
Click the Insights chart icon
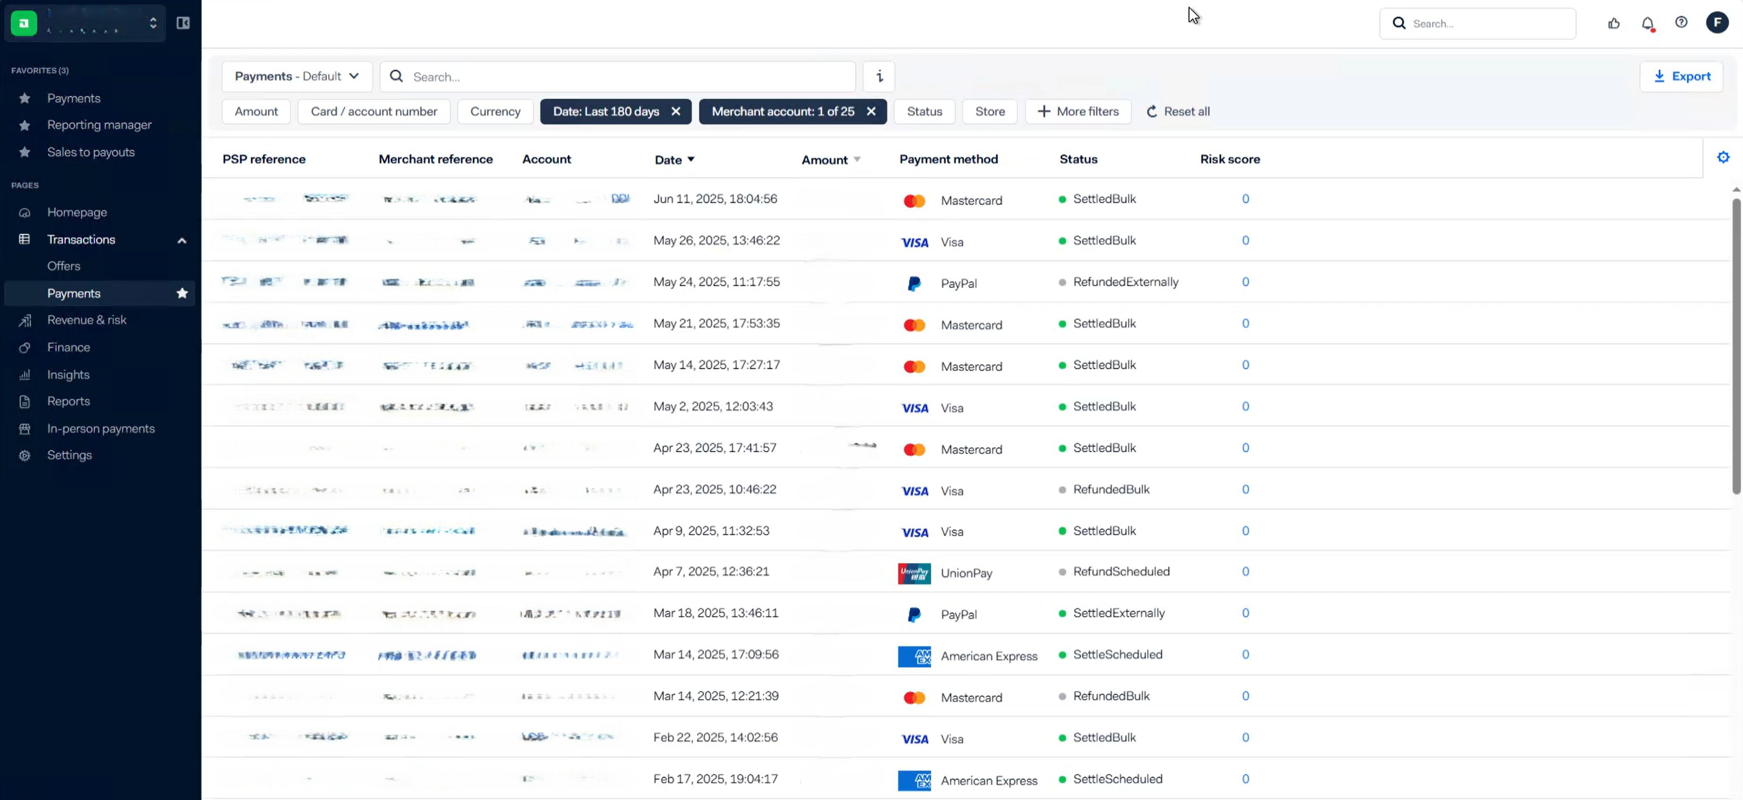(x=25, y=375)
